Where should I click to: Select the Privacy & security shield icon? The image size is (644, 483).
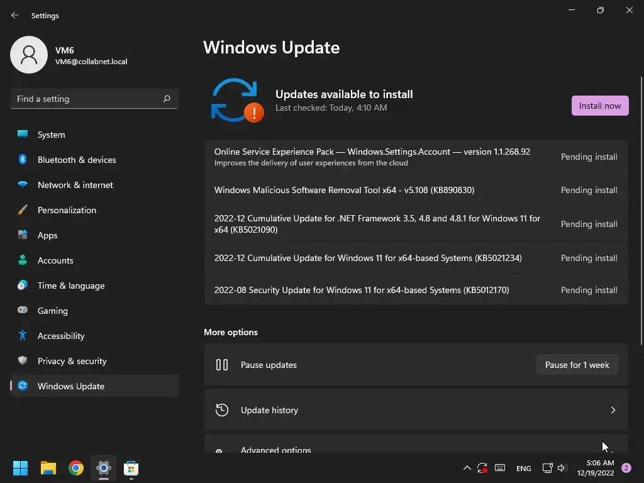click(x=23, y=360)
